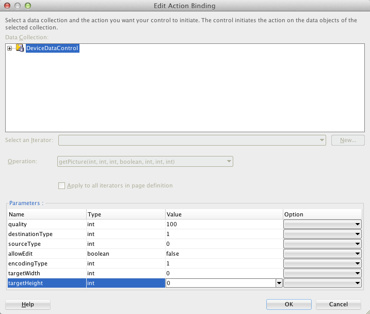Open Option dropdown for targetWidth row
The width and height of the screenshot is (370, 314).
click(x=323, y=273)
